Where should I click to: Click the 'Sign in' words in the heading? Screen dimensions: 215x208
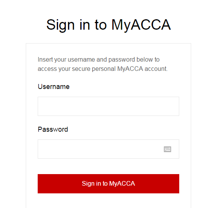(x=68, y=25)
